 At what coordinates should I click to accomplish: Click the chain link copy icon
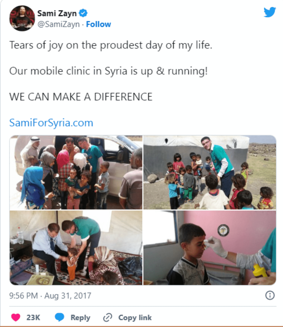(108, 317)
